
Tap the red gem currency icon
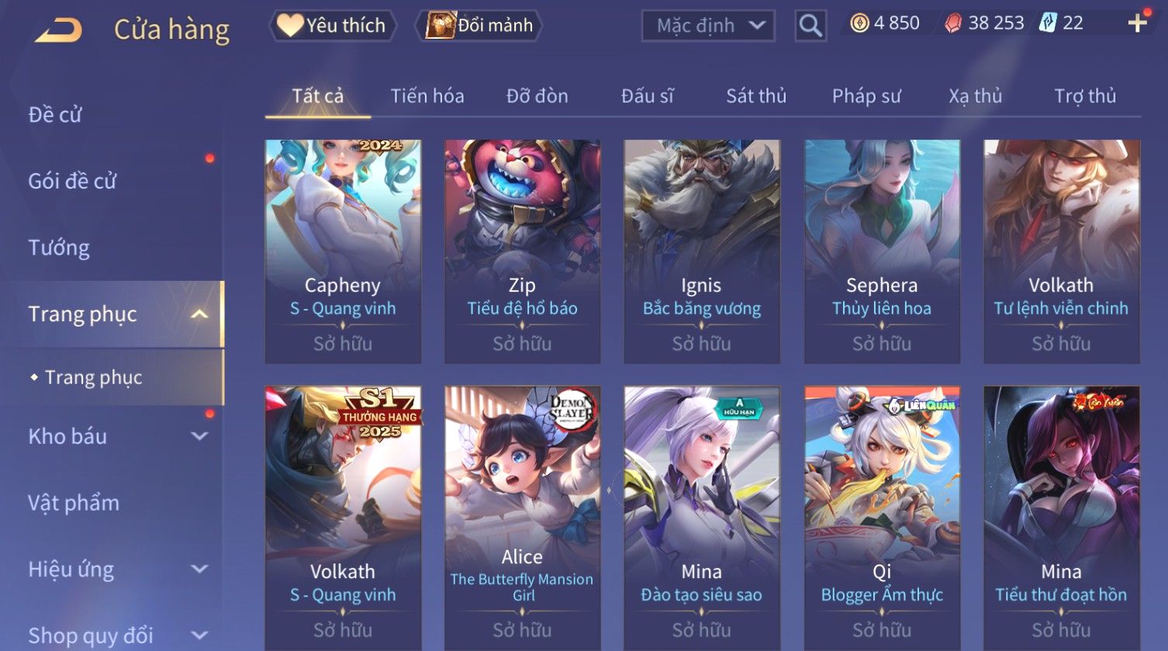(x=952, y=24)
